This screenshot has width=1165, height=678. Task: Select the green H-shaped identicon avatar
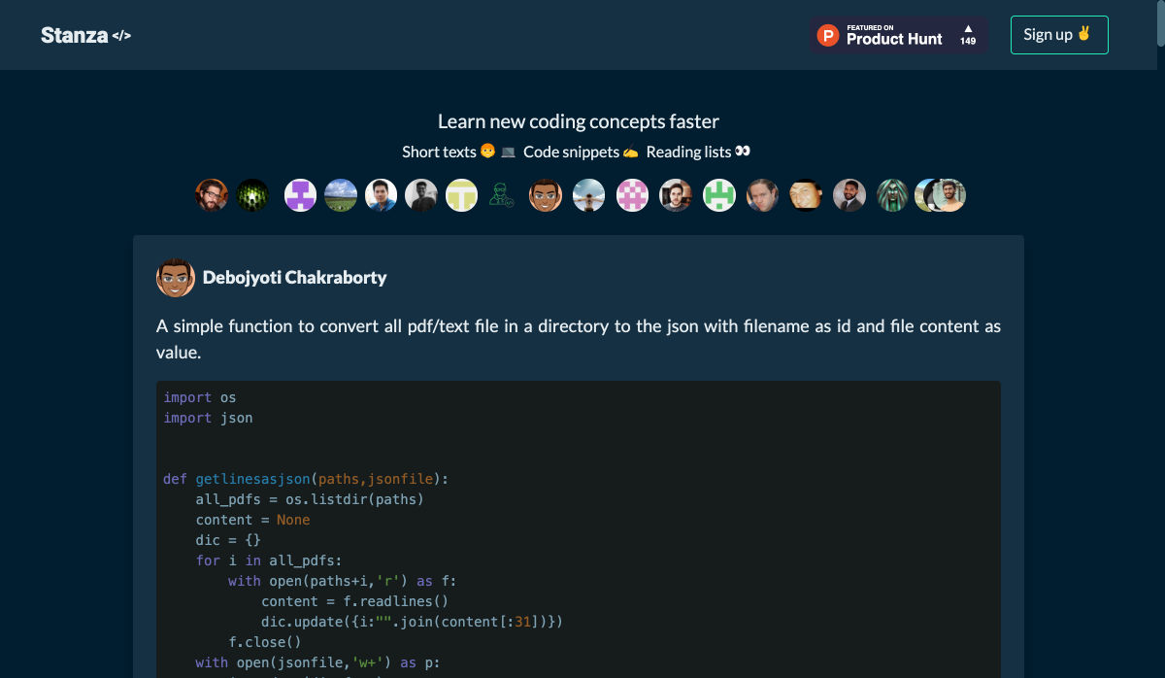point(718,195)
